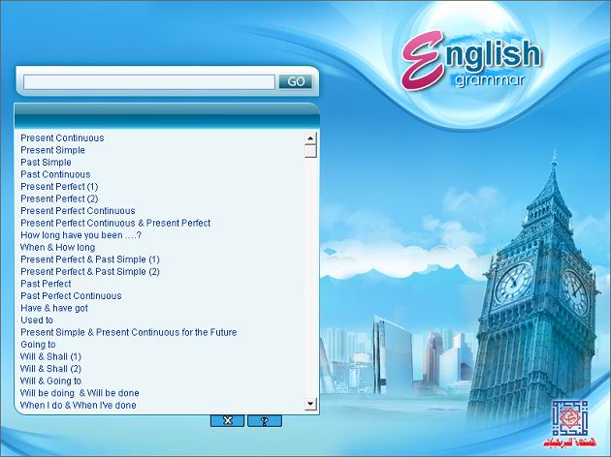Open Will & Shall (1)
The image size is (611, 457).
pyautogui.click(x=50, y=356)
